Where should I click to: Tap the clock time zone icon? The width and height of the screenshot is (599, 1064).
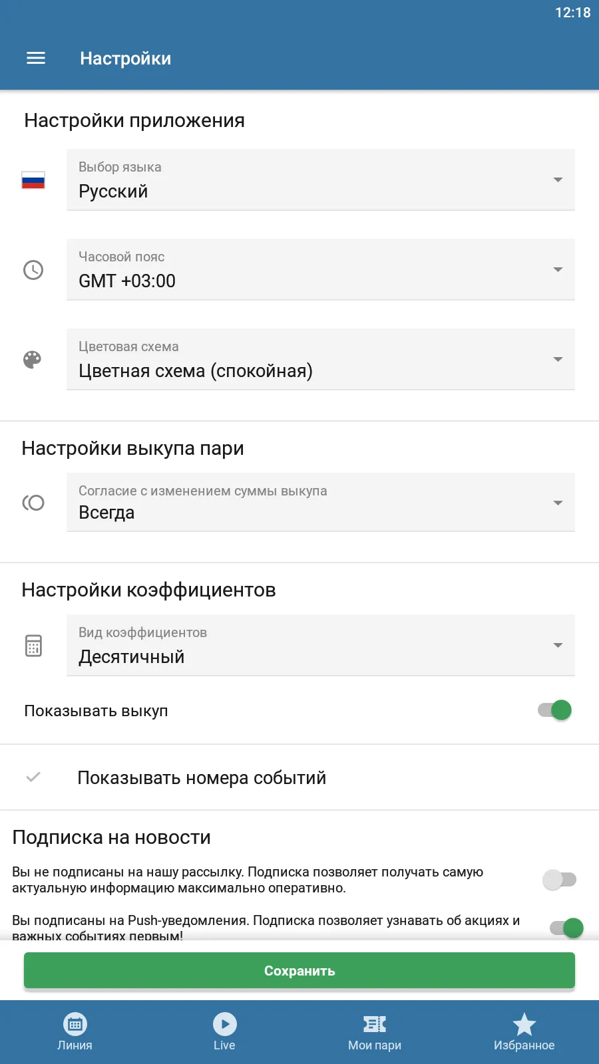(33, 270)
